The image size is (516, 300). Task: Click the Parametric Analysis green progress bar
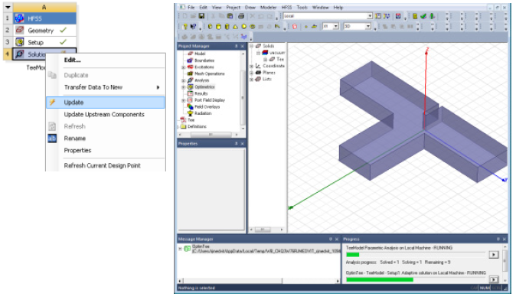click(352, 255)
